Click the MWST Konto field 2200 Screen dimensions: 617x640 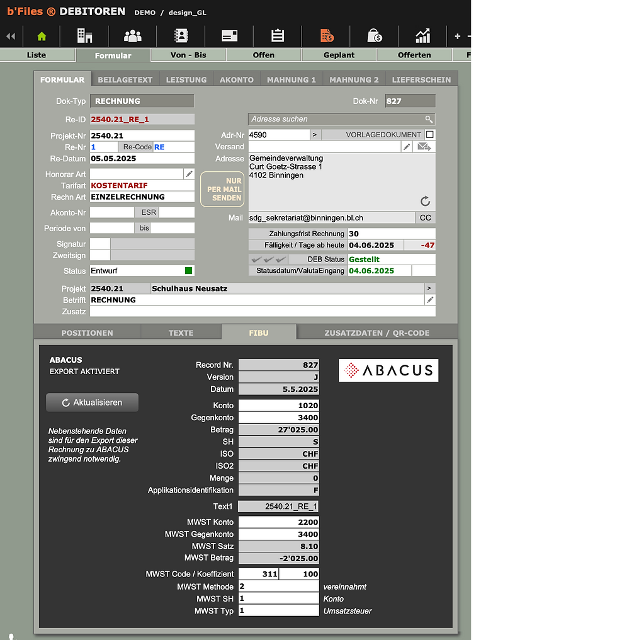point(279,522)
